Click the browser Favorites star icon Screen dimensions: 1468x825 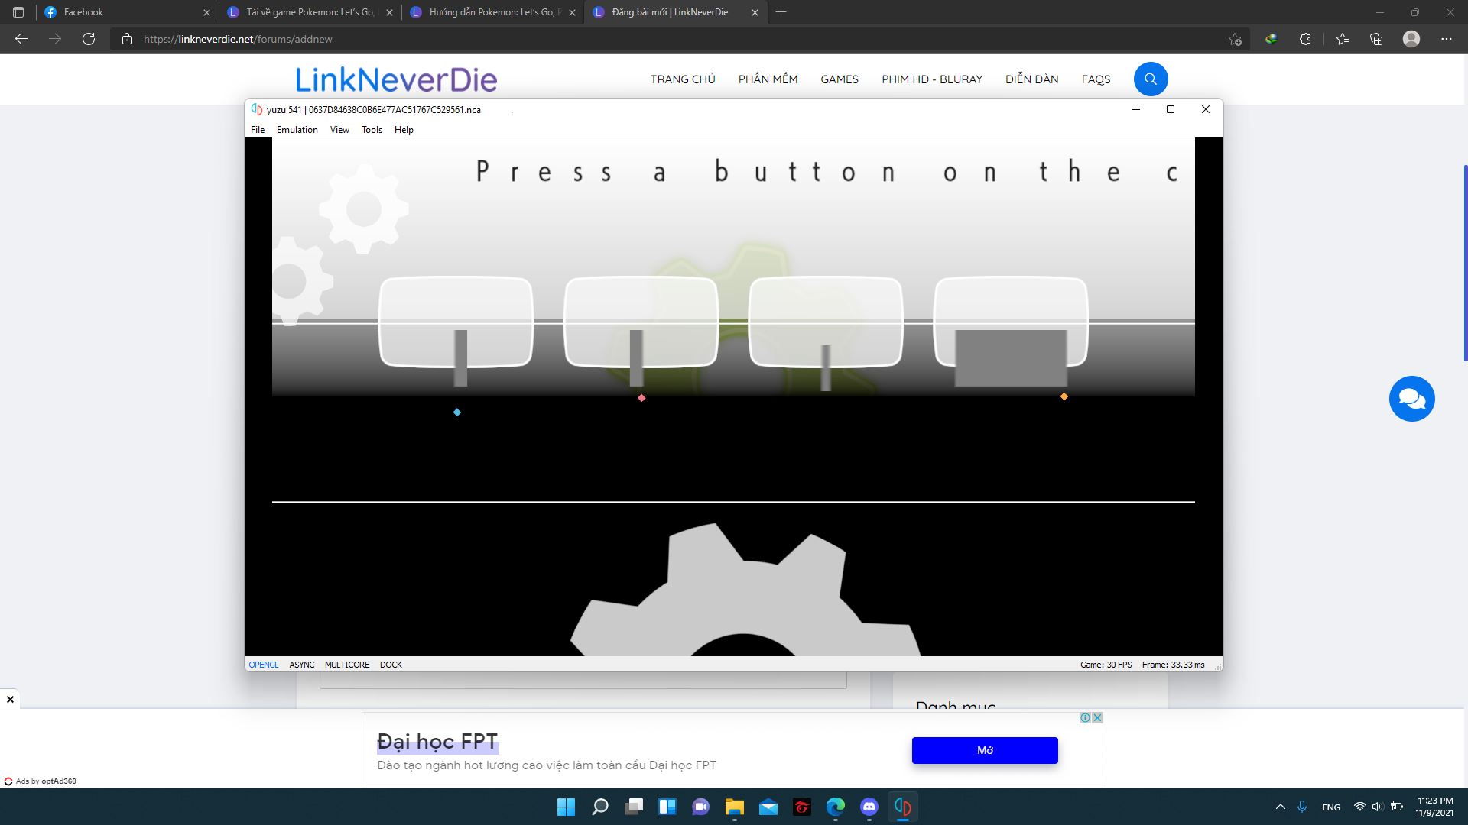point(1342,39)
